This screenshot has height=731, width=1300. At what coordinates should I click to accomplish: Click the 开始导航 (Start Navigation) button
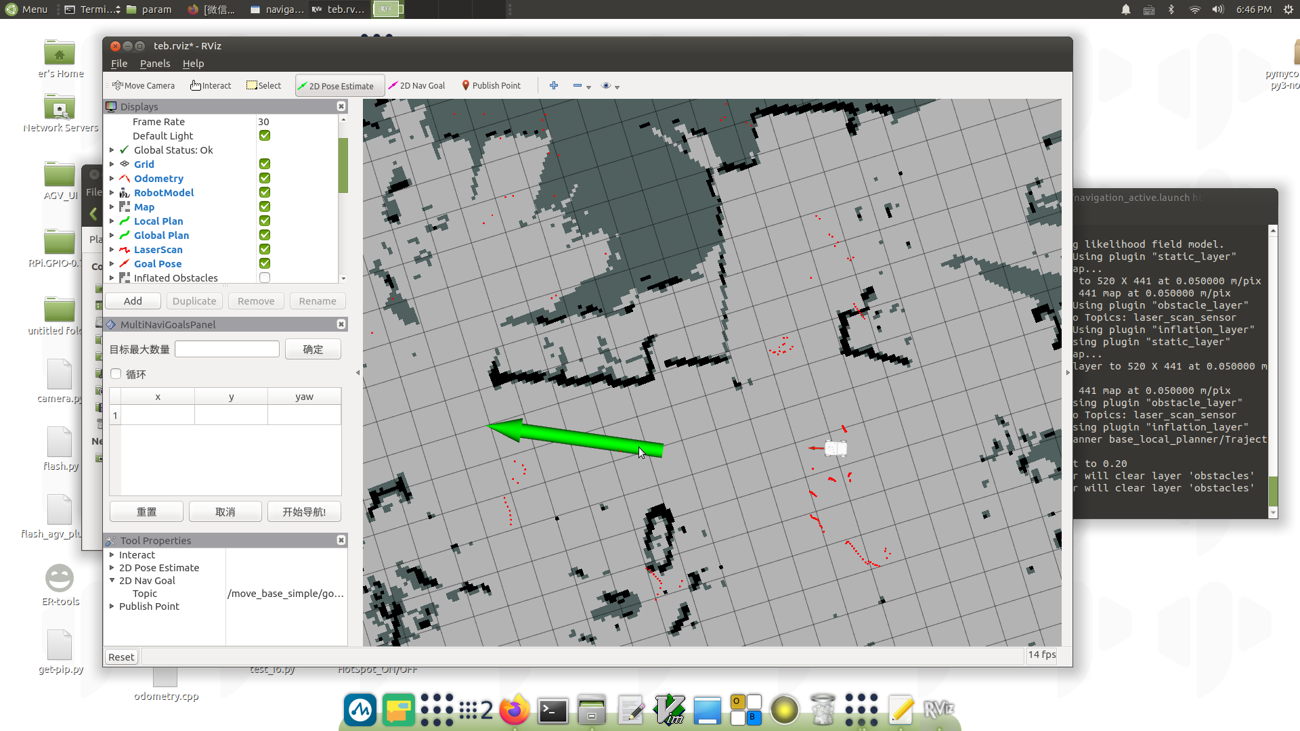coord(303,512)
